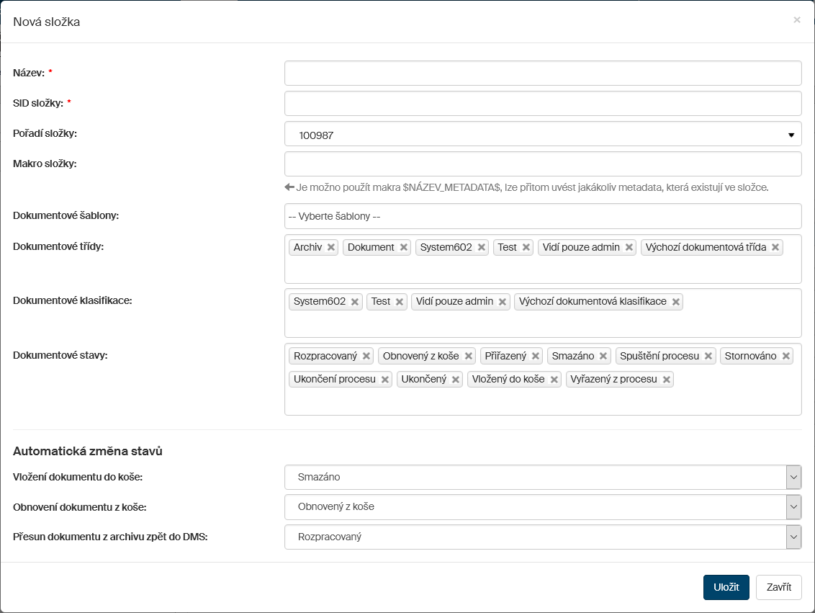Remove the Vyřazený z procesu tag
This screenshot has height=613, width=815.
667,379
